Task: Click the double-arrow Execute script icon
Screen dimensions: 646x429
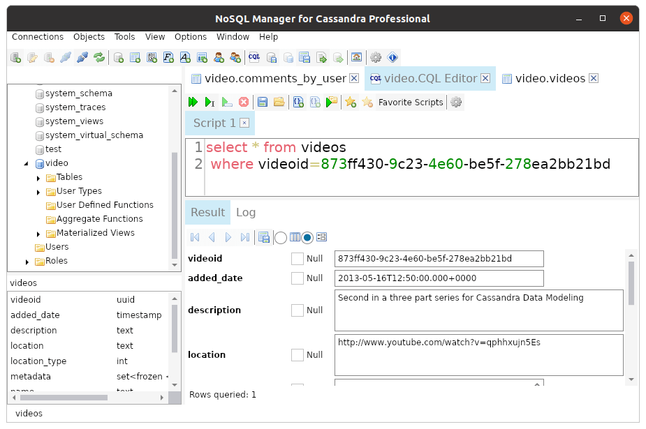Action: pyautogui.click(x=193, y=103)
